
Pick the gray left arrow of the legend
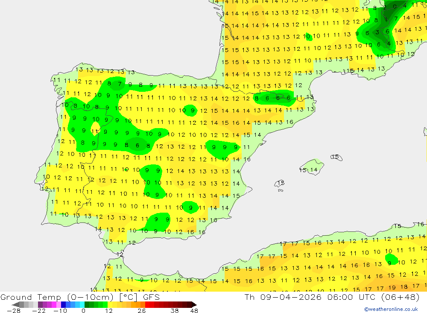pyautogui.click(x=15, y=304)
